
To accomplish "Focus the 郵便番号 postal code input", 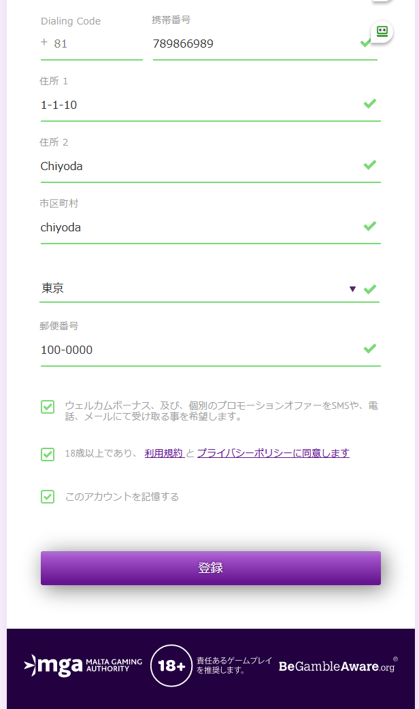I will pyautogui.click(x=211, y=350).
